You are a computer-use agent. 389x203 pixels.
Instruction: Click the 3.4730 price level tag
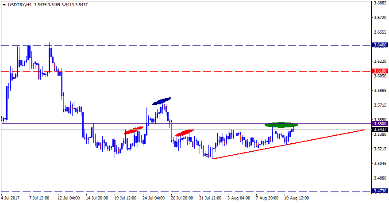[x=380, y=191]
